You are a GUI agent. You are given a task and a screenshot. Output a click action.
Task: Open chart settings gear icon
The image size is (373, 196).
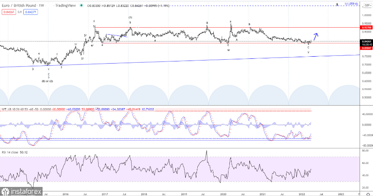pyautogui.click(x=368, y=194)
